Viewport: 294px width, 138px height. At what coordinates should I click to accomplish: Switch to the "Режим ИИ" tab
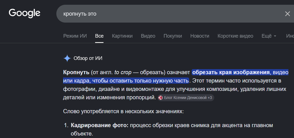pyautogui.click(x=75, y=36)
